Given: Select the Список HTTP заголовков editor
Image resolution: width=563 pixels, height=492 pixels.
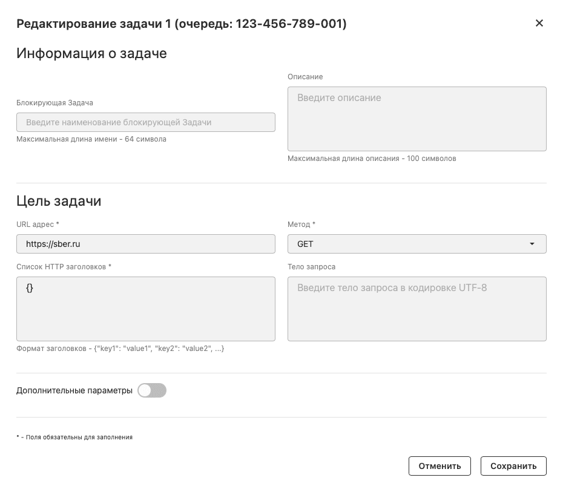Looking at the screenshot, I should point(145,309).
